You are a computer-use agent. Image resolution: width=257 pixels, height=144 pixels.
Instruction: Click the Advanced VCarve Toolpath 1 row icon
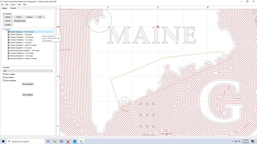(x=9, y=50)
